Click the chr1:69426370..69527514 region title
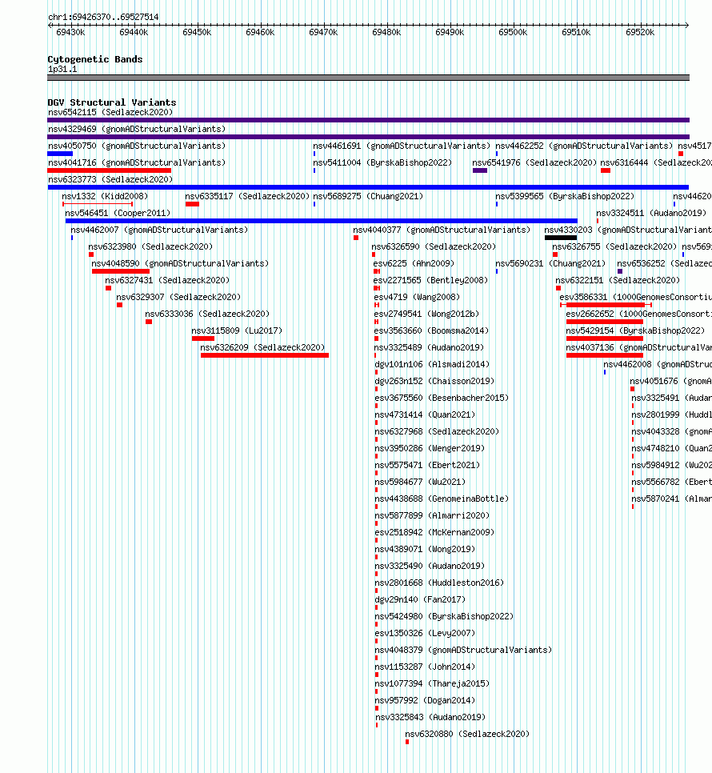 click(103, 17)
